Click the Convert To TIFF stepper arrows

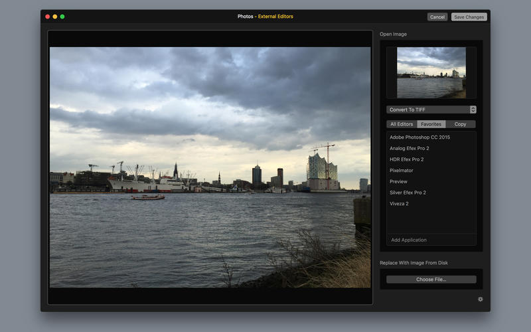pyautogui.click(x=473, y=110)
